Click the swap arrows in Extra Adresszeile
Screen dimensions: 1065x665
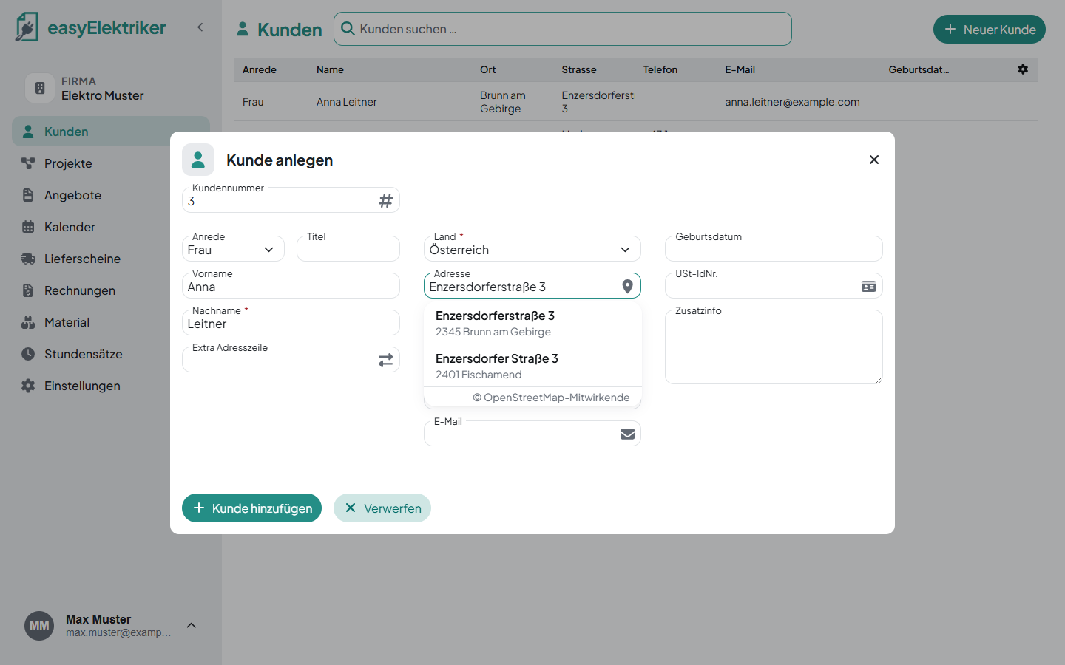(385, 360)
